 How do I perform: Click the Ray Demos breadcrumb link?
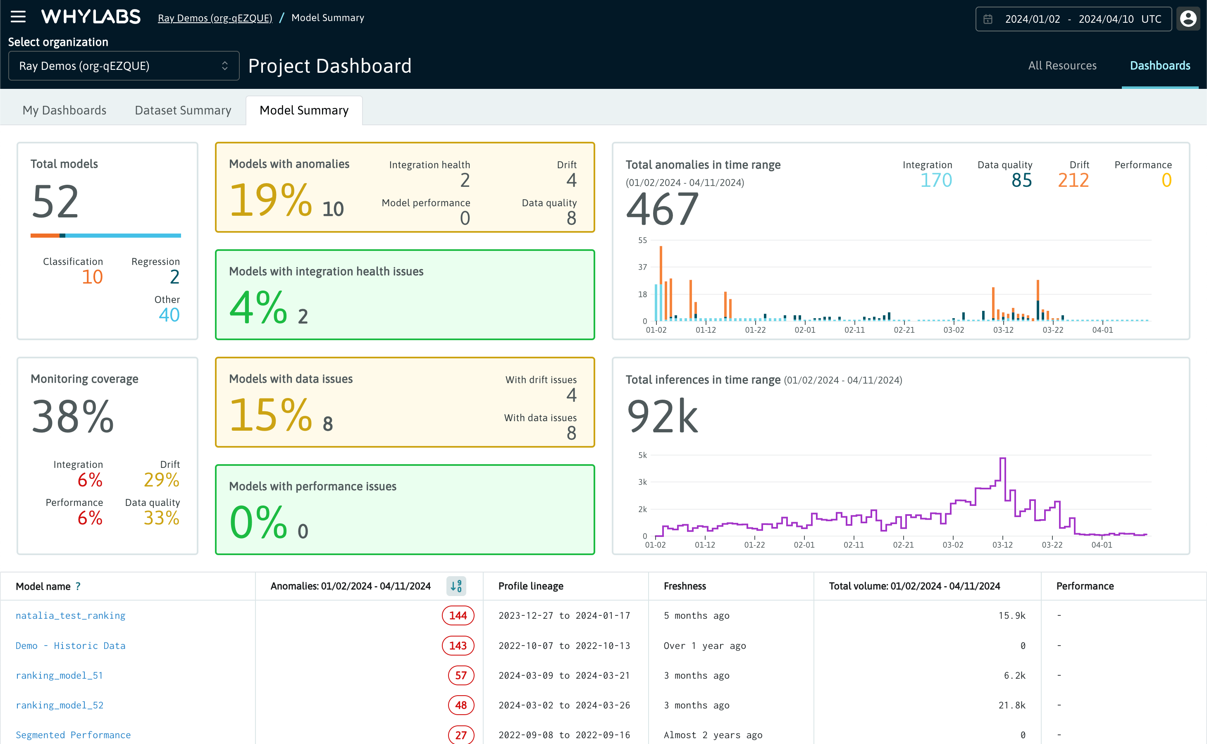coord(215,18)
